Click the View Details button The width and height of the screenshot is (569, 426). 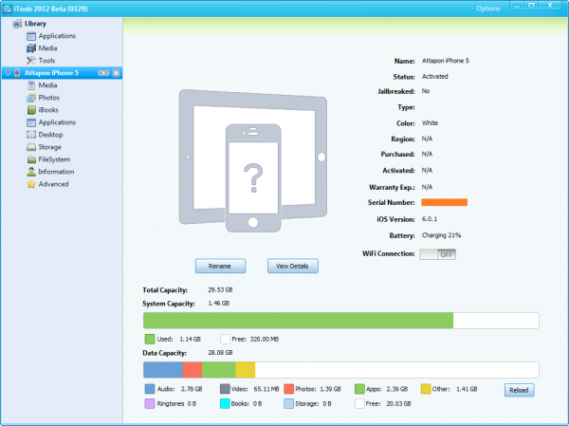coord(293,266)
